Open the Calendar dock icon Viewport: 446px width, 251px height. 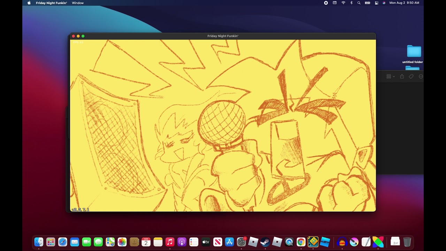coord(146,242)
